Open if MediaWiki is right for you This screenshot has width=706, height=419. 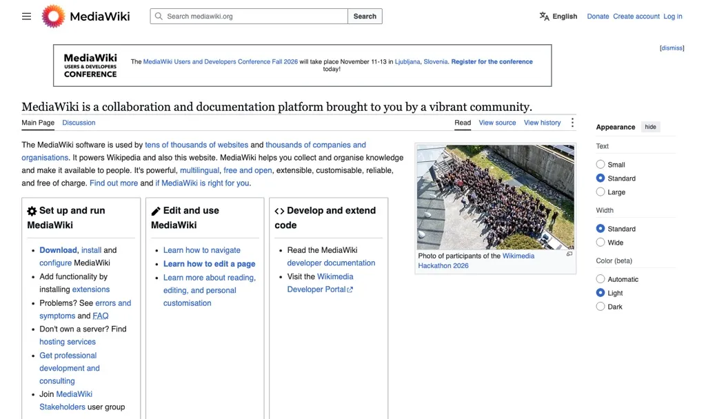202,183
